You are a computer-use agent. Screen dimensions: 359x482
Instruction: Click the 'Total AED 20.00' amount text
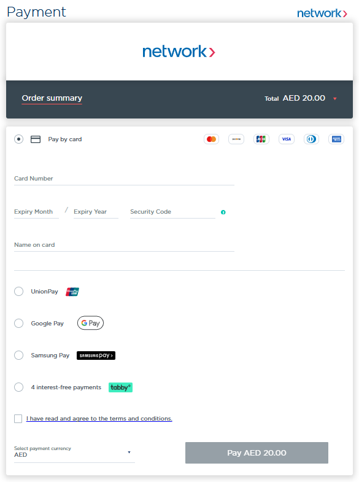295,98
